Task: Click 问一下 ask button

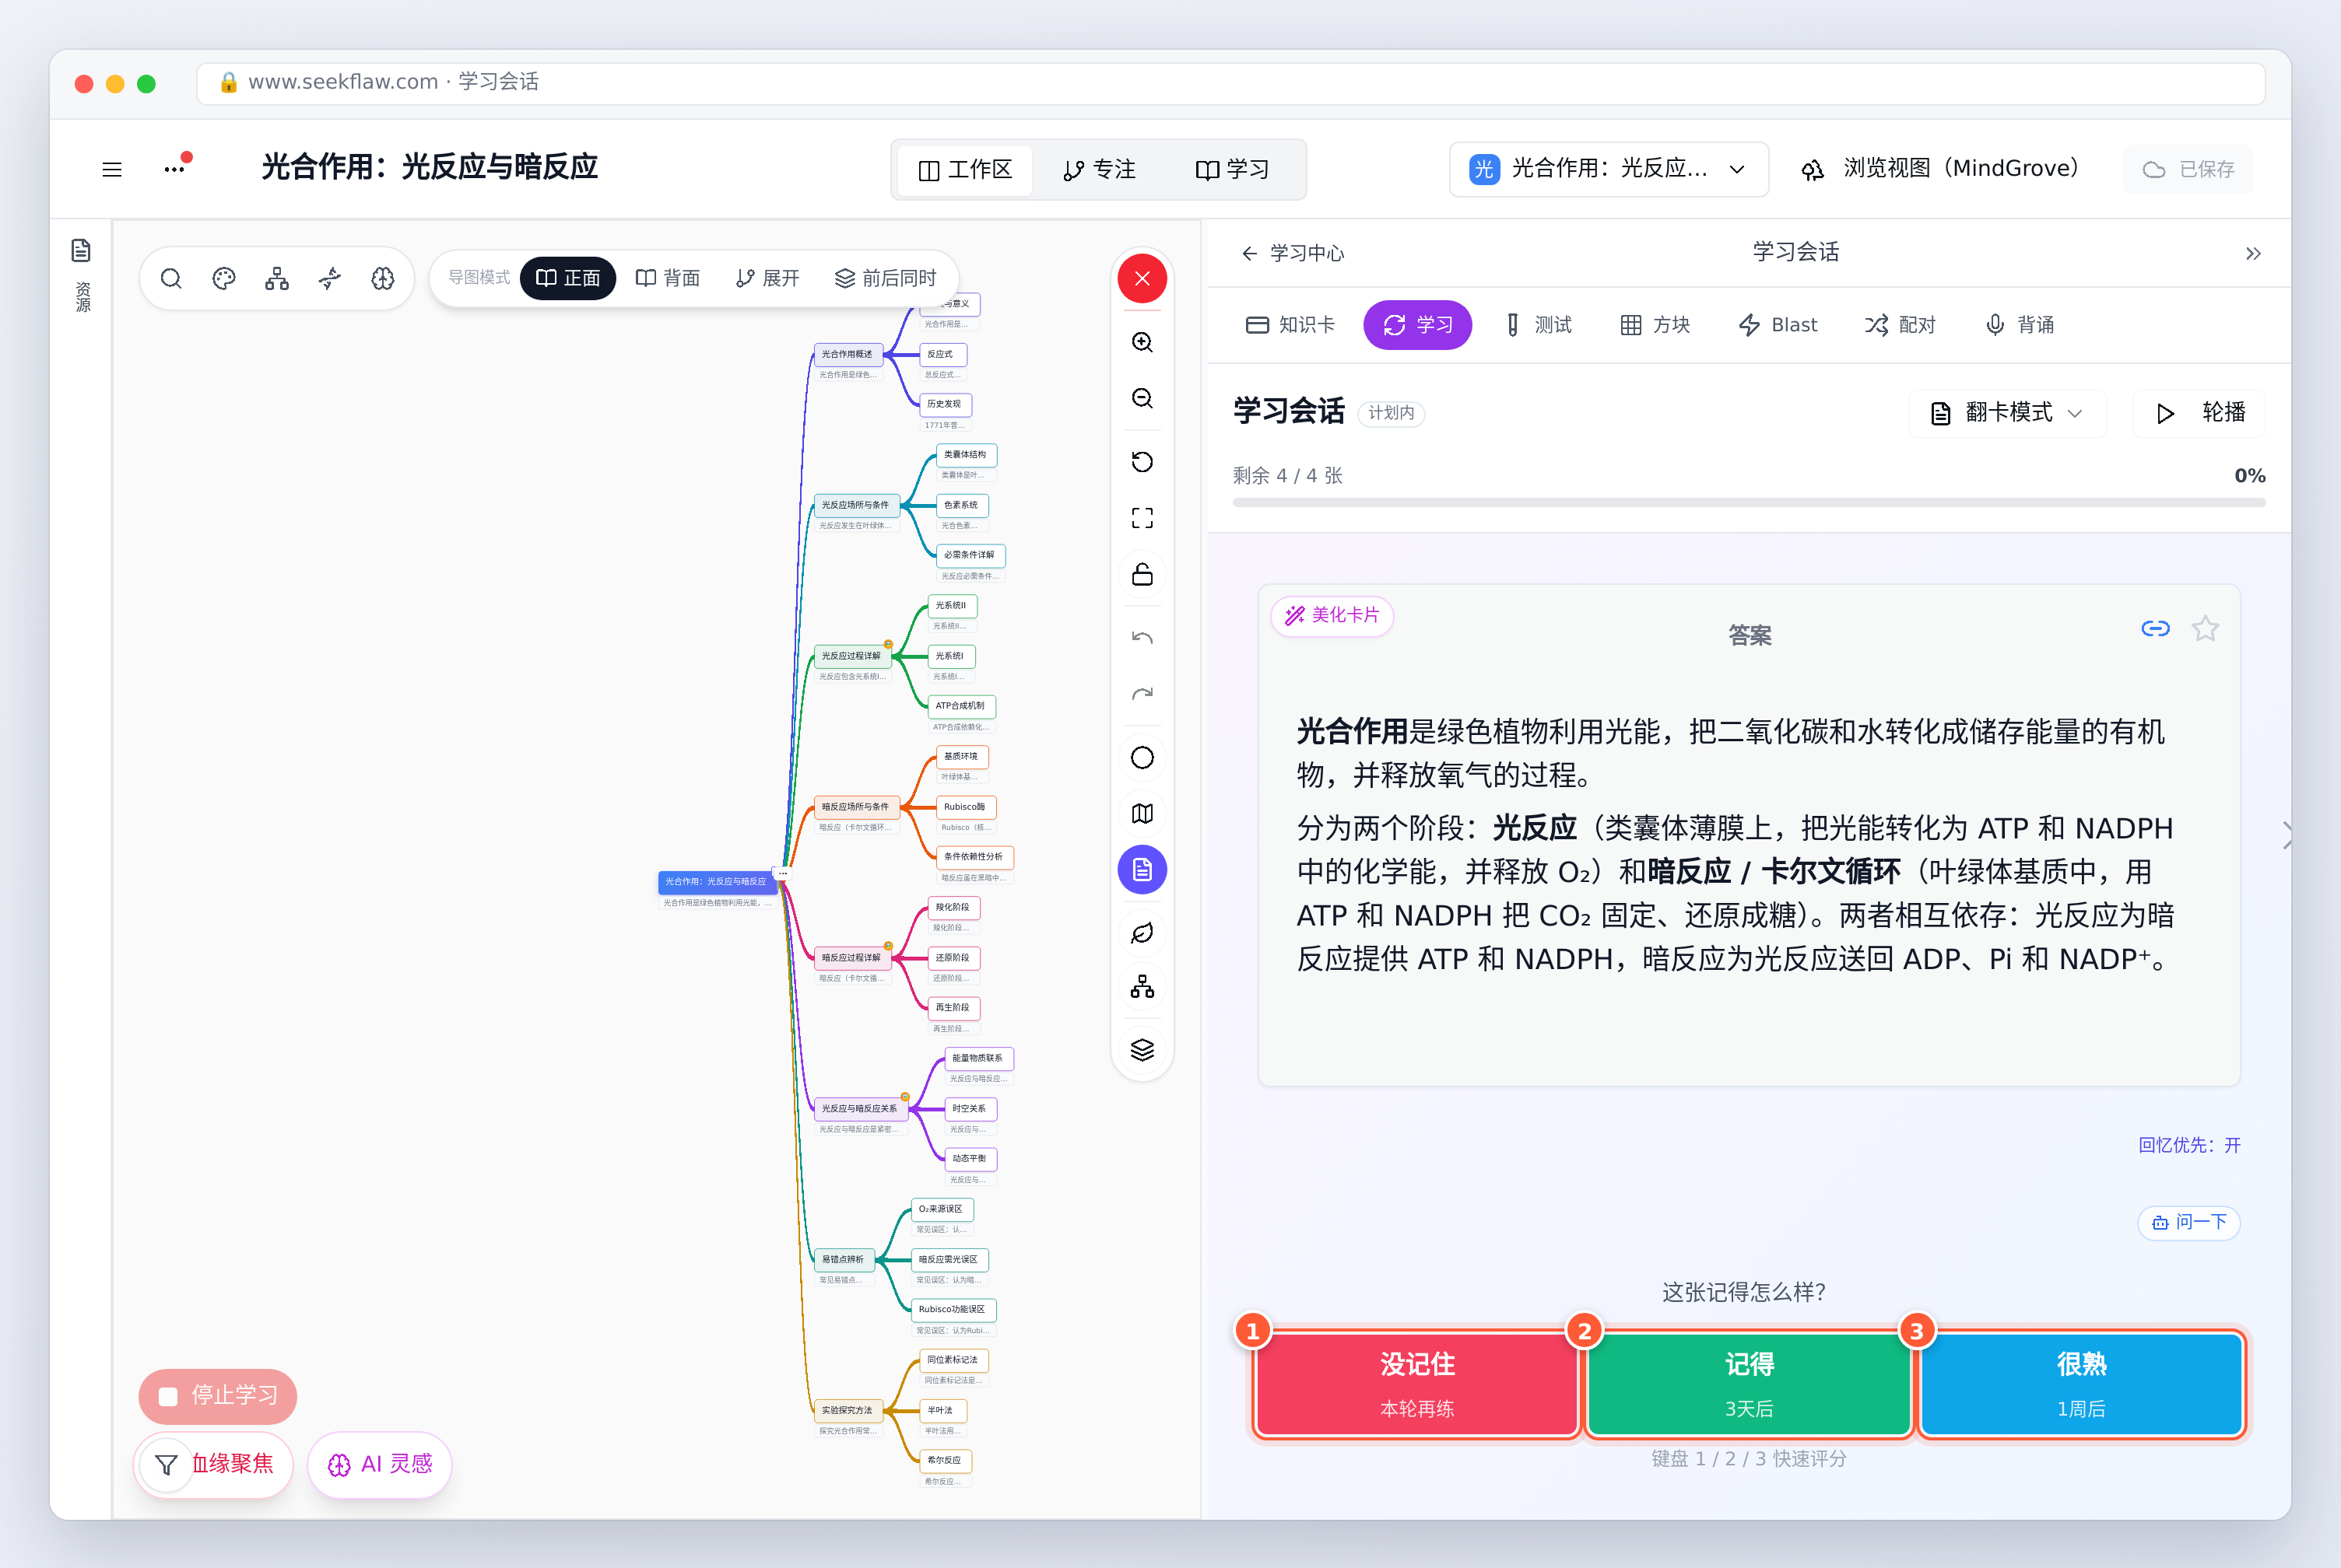Action: tap(2189, 1222)
